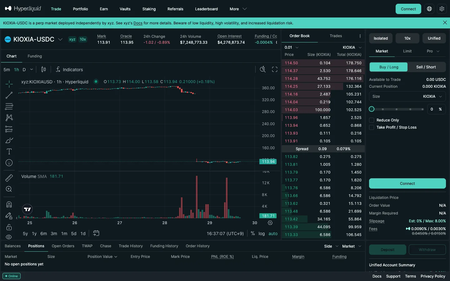Select the brush drawing tool
The image size is (450, 281).
pos(9,140)
